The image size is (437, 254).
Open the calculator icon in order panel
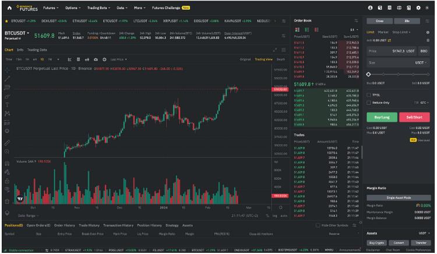[427, 32]
